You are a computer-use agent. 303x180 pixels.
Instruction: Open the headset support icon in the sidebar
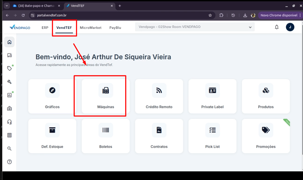[x=9, y=122]
